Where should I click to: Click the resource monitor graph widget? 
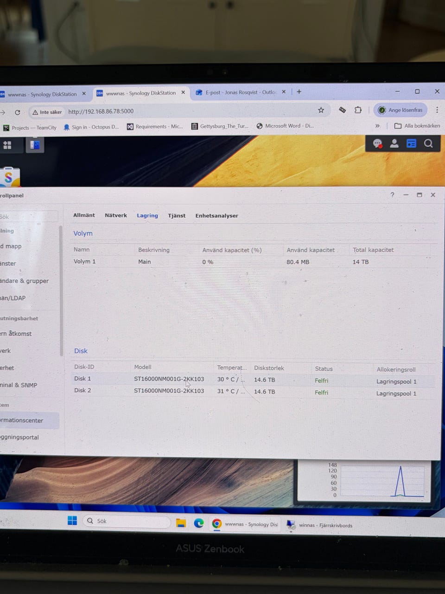tap(365, 480)
